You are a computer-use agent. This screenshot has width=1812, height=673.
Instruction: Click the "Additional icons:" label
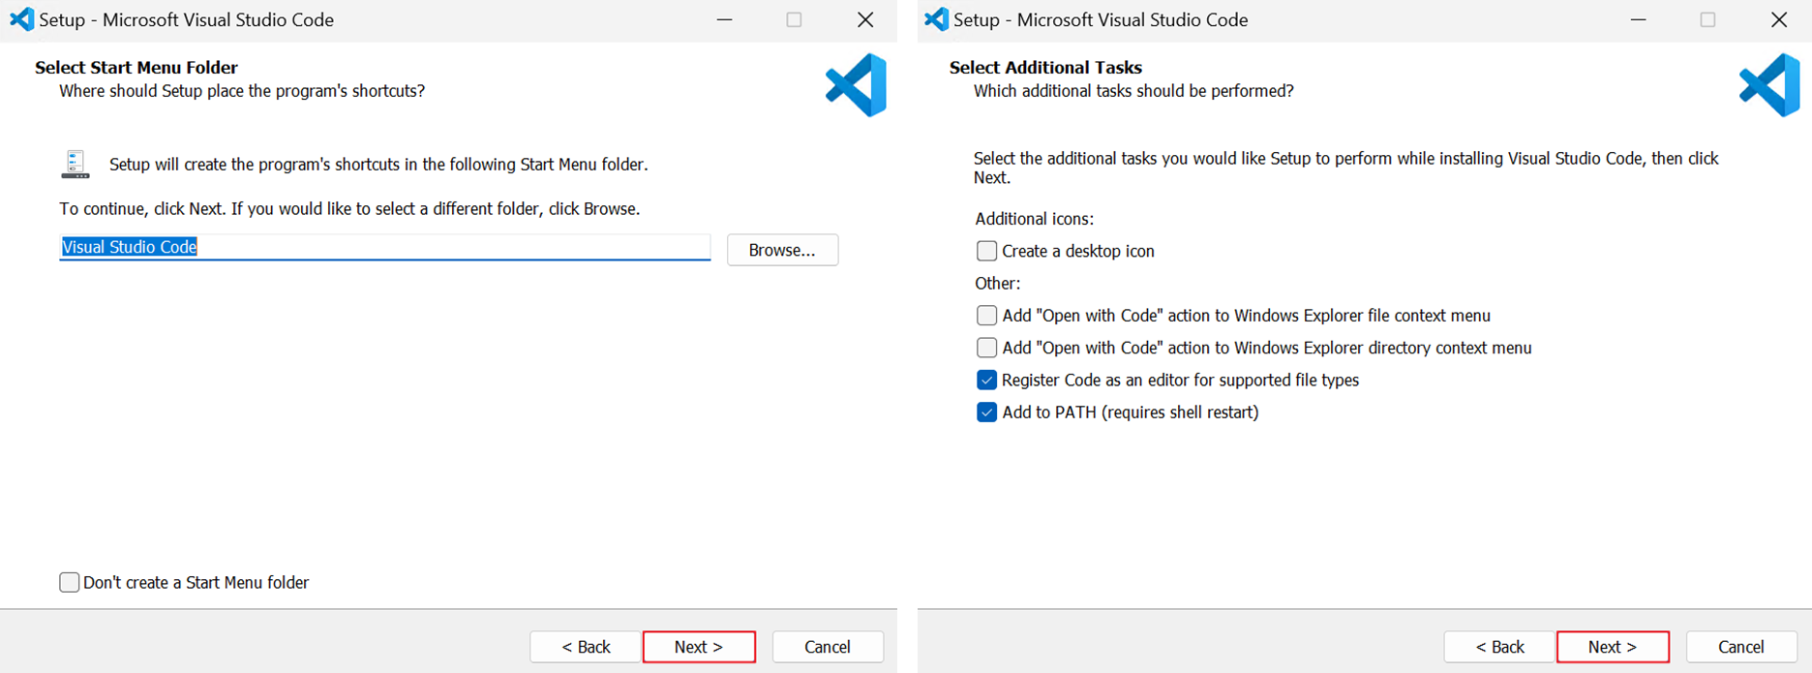pos(1034,219)
